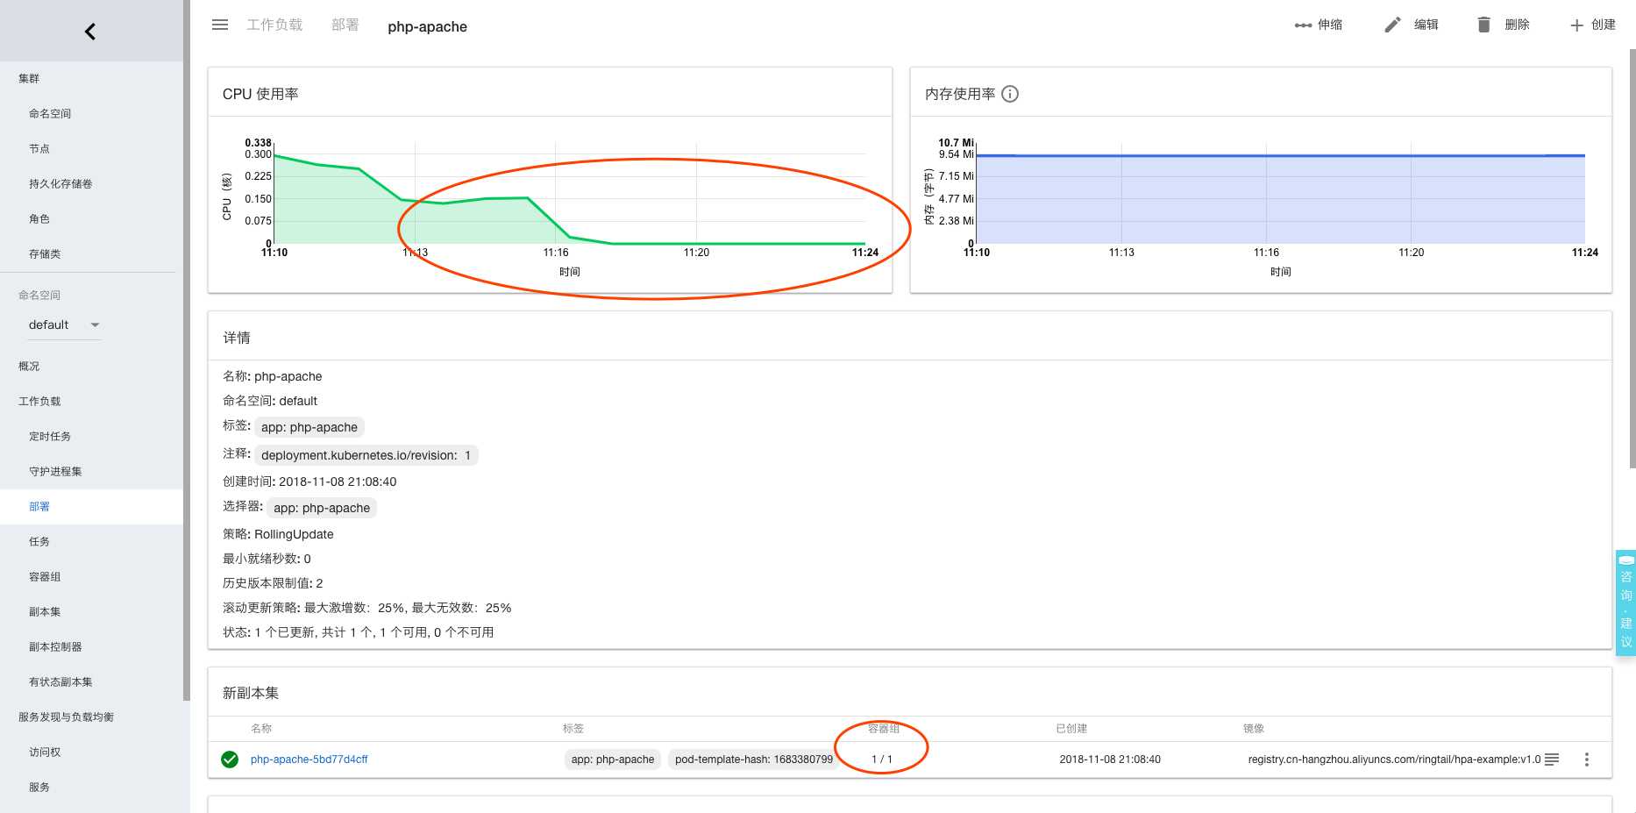
Task: Open 副本集 in sidebar
Action: point(45,612)
